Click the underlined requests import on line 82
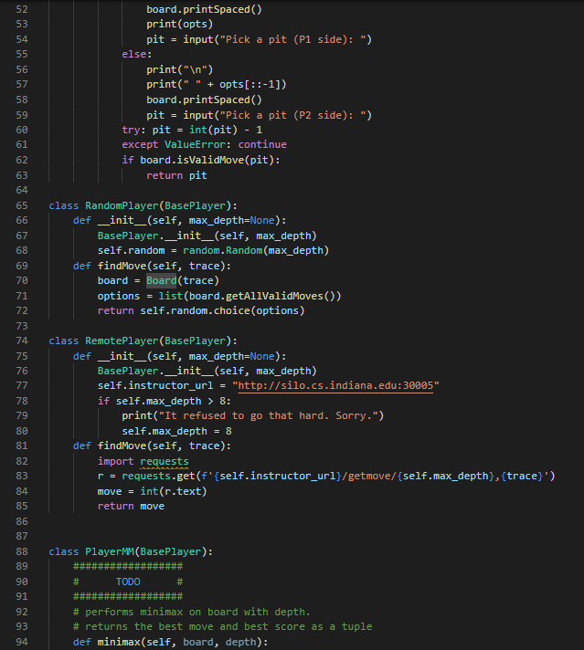The image size is (584, 650). (x=165, y=461)
